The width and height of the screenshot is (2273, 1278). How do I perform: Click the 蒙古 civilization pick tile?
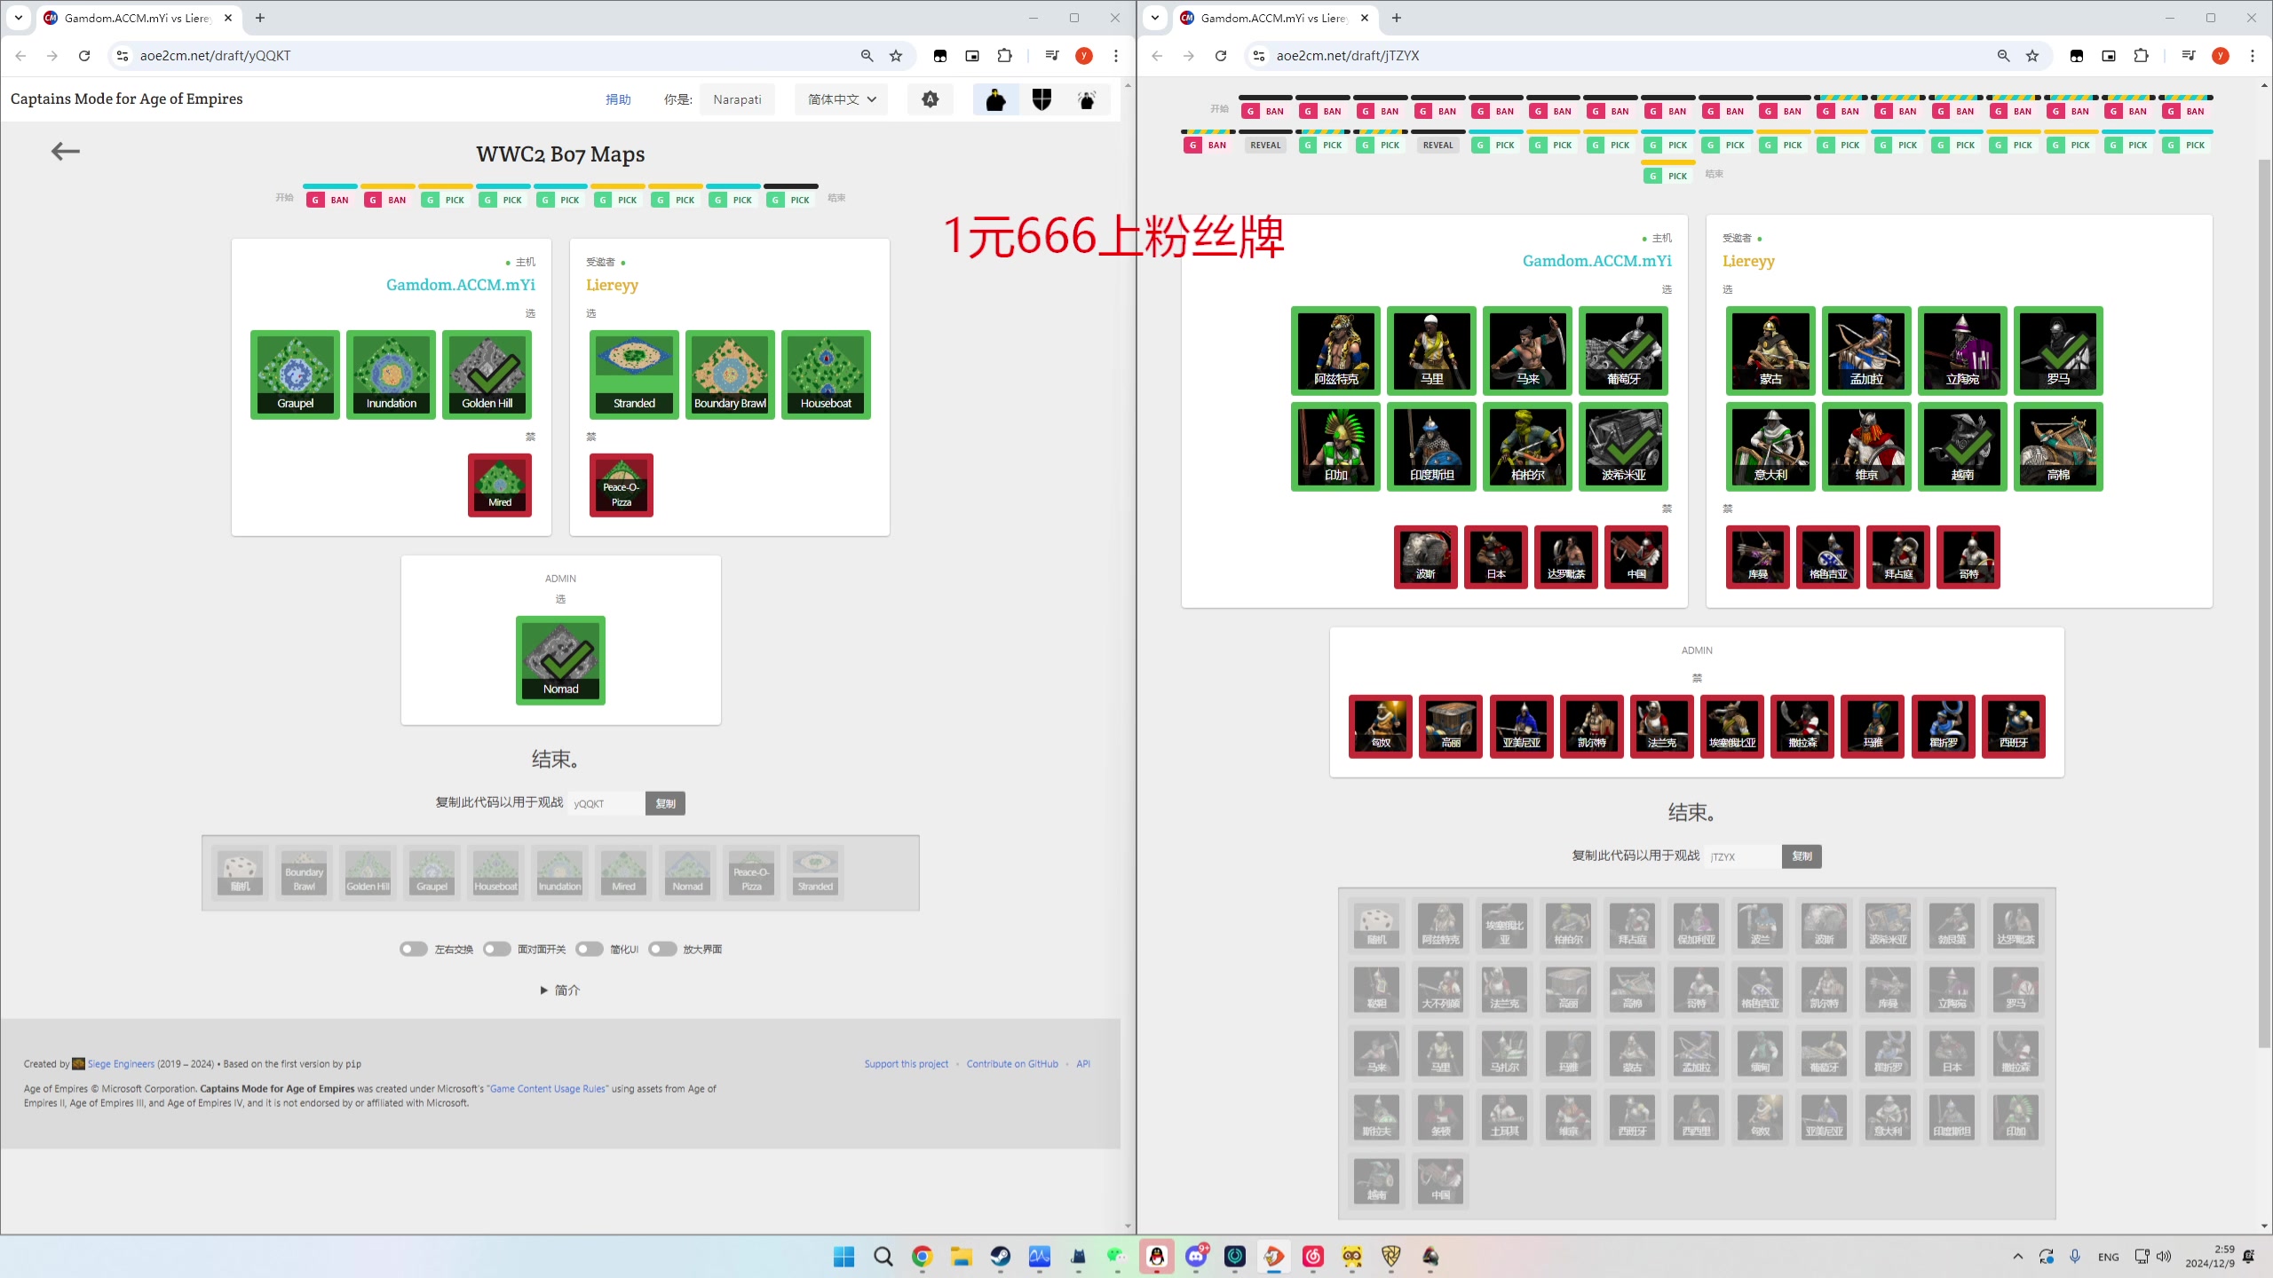[x=1770, y=351]
